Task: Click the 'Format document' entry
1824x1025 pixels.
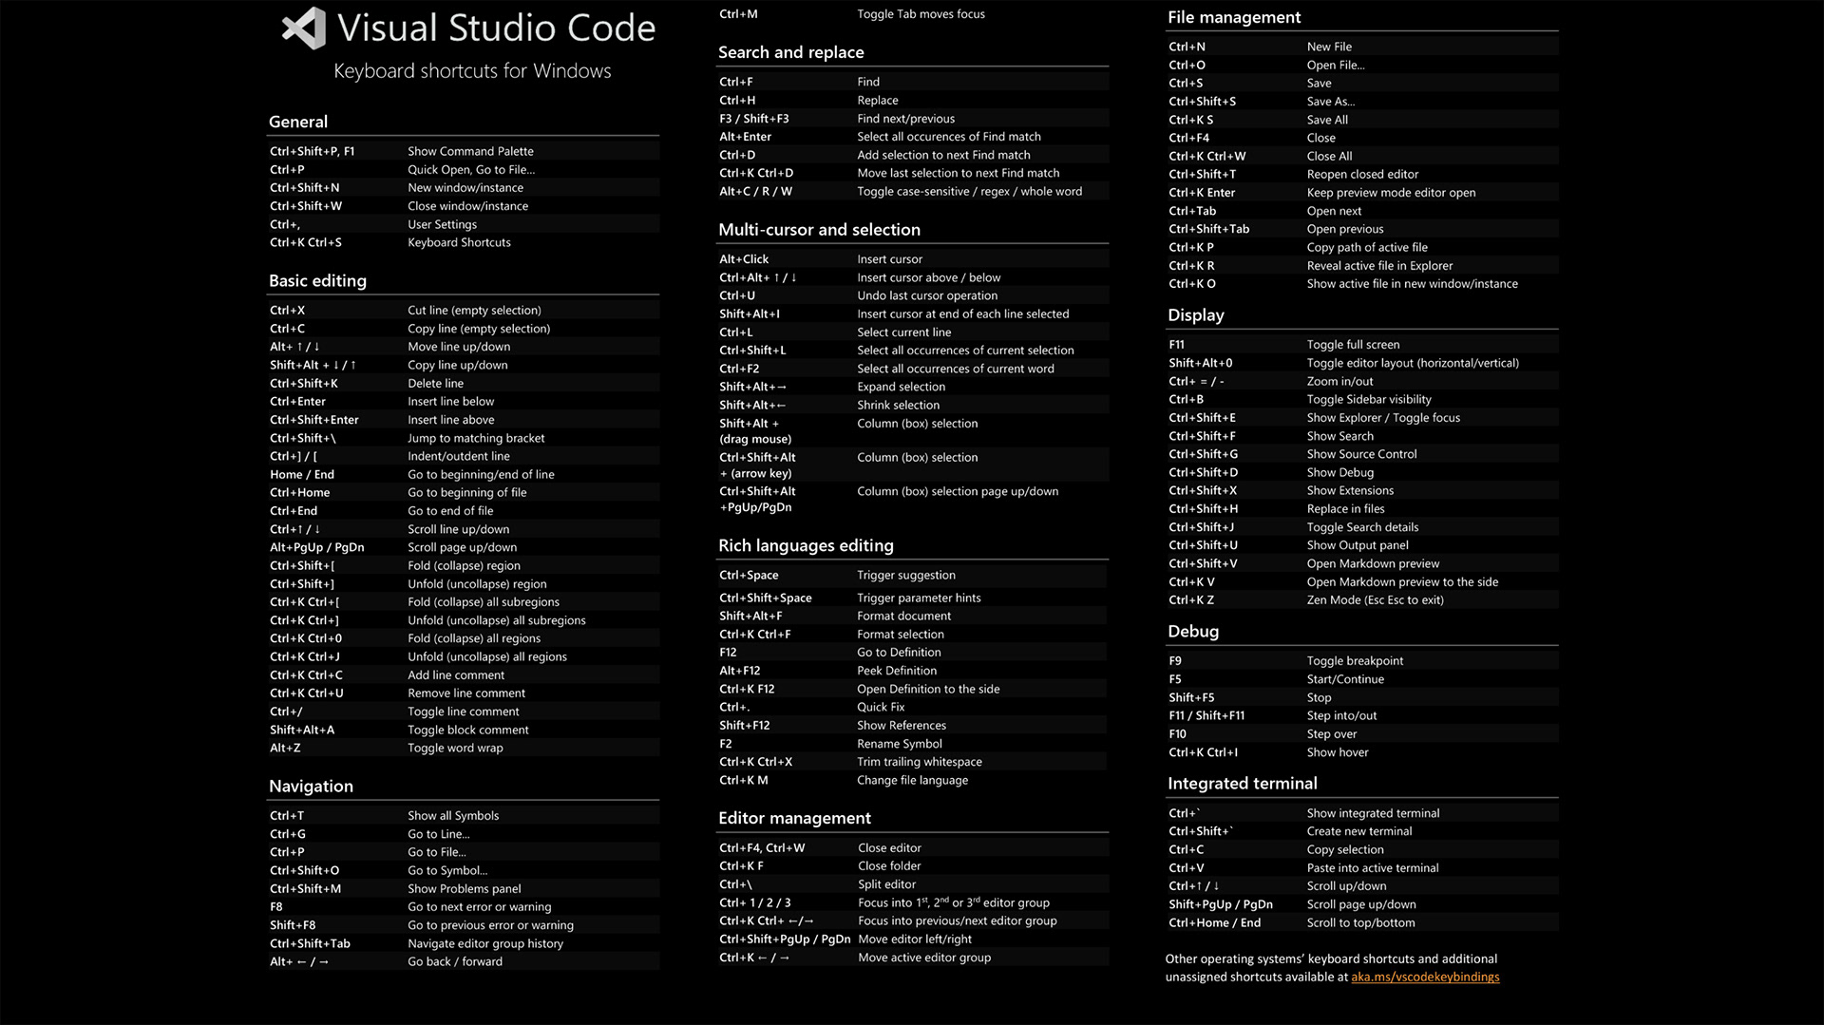Action: click(903, 616)
